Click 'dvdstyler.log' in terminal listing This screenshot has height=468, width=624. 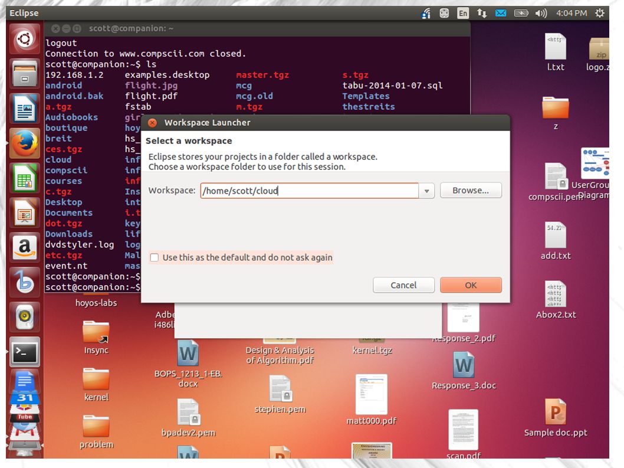(80, 244)
